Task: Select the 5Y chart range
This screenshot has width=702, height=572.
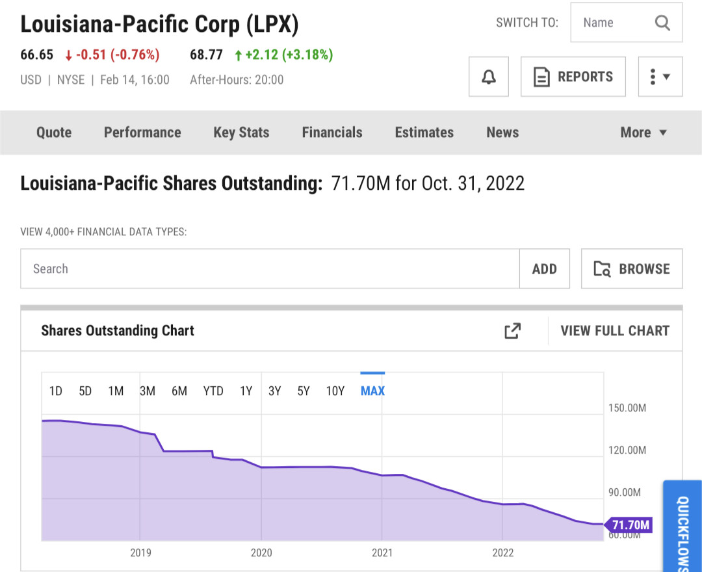Action: pos(304,391)
